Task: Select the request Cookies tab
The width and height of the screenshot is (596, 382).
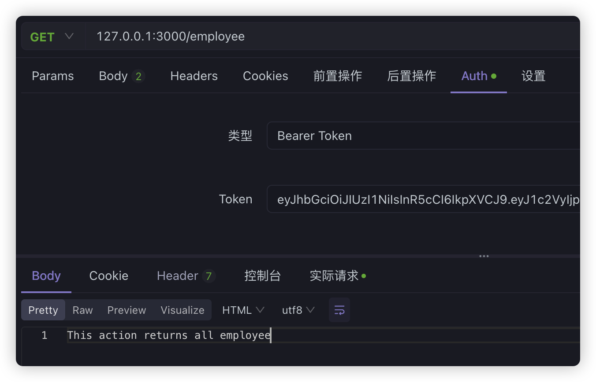Action: point(265,76)
